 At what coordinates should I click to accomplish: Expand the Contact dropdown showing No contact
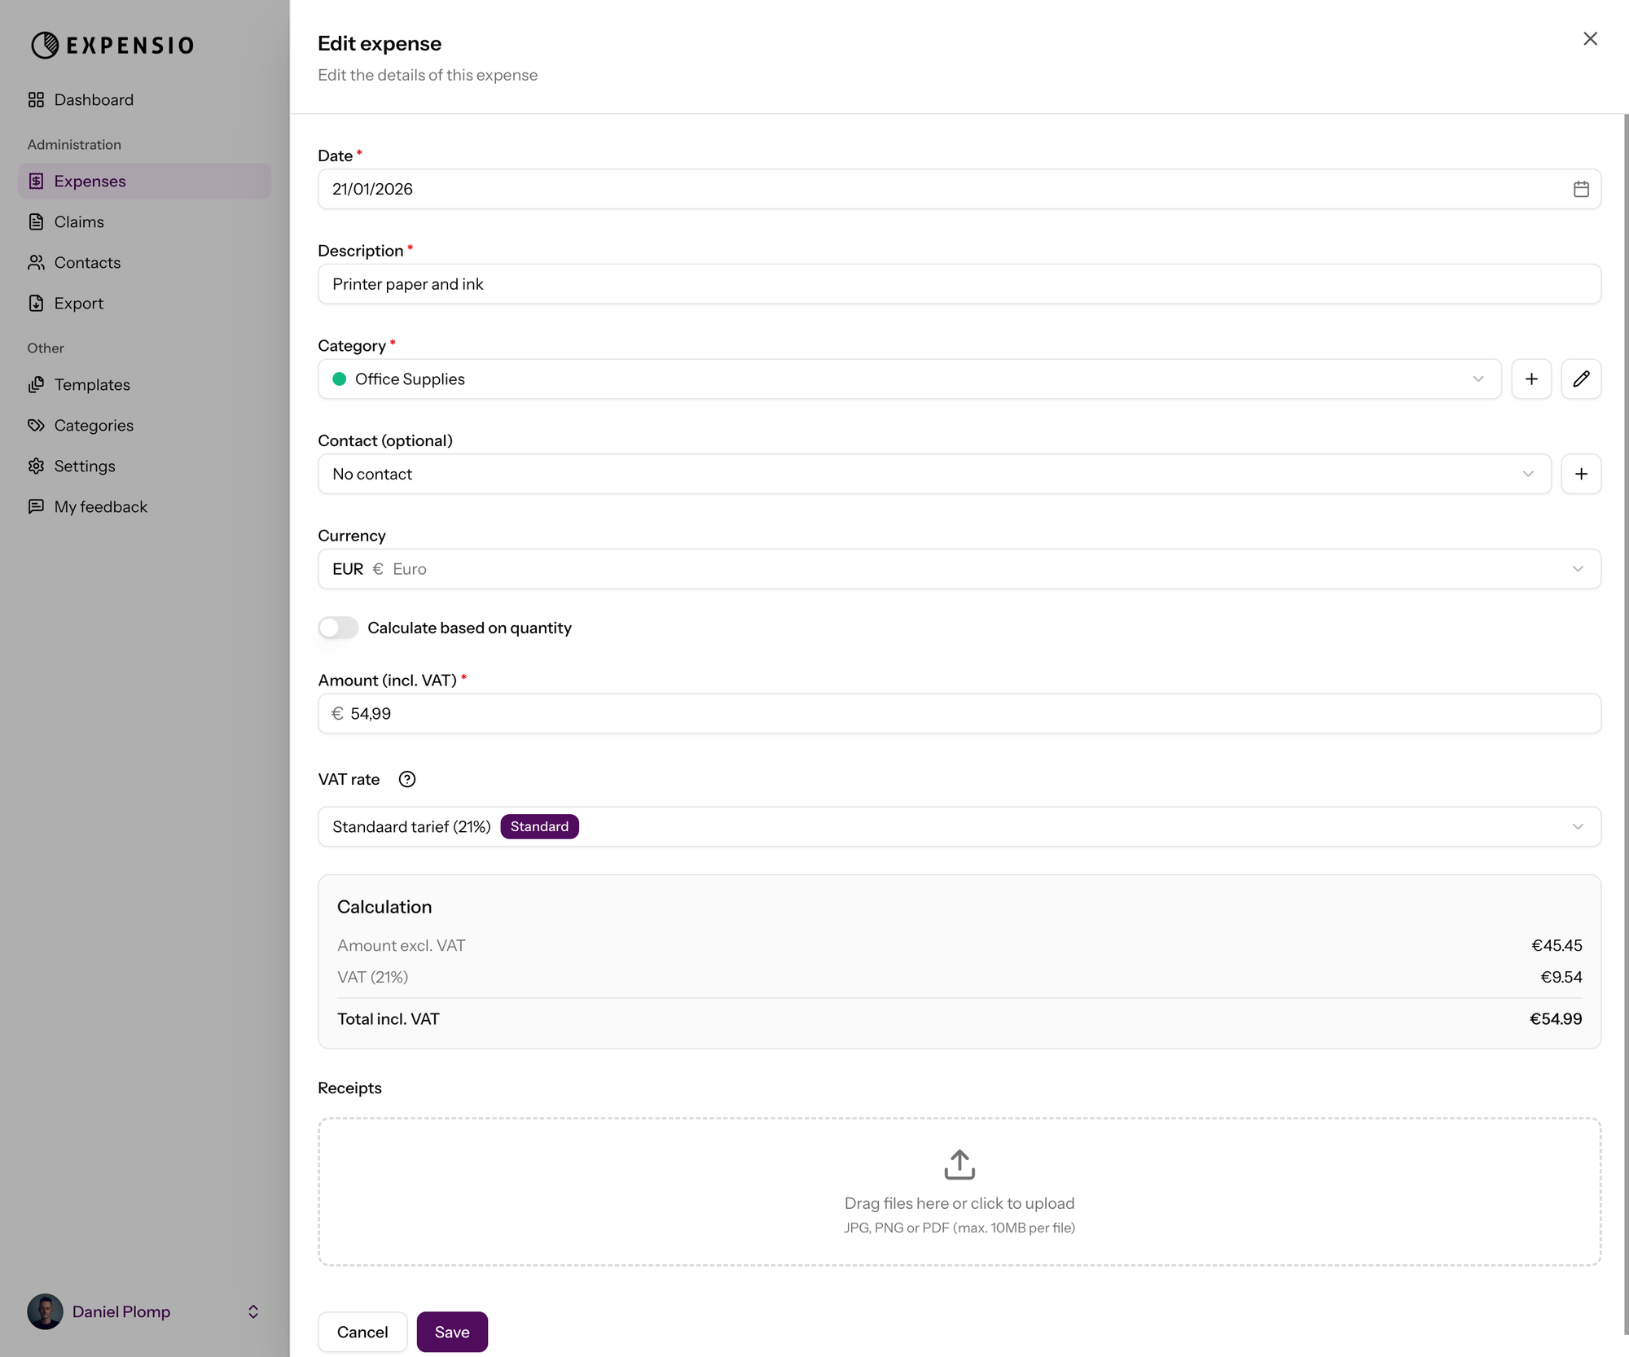[933, 474]
